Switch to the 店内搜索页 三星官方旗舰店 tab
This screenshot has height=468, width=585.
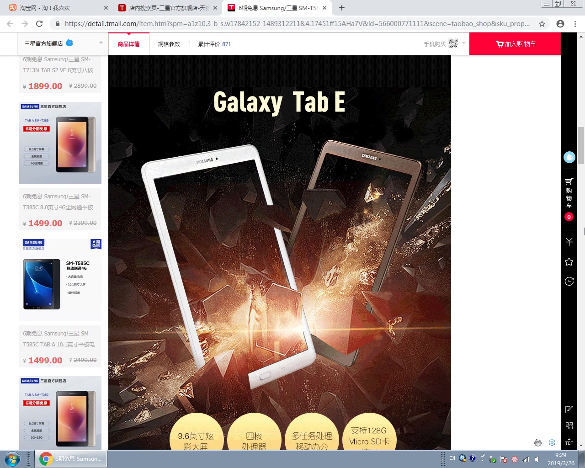coord(166,8)
